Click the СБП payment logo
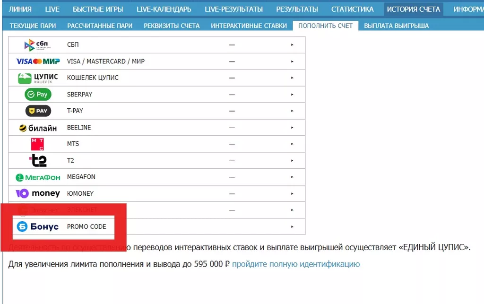The height and width of the screenshot is (304, 484). pyautogui.click(x=37, y=45)
